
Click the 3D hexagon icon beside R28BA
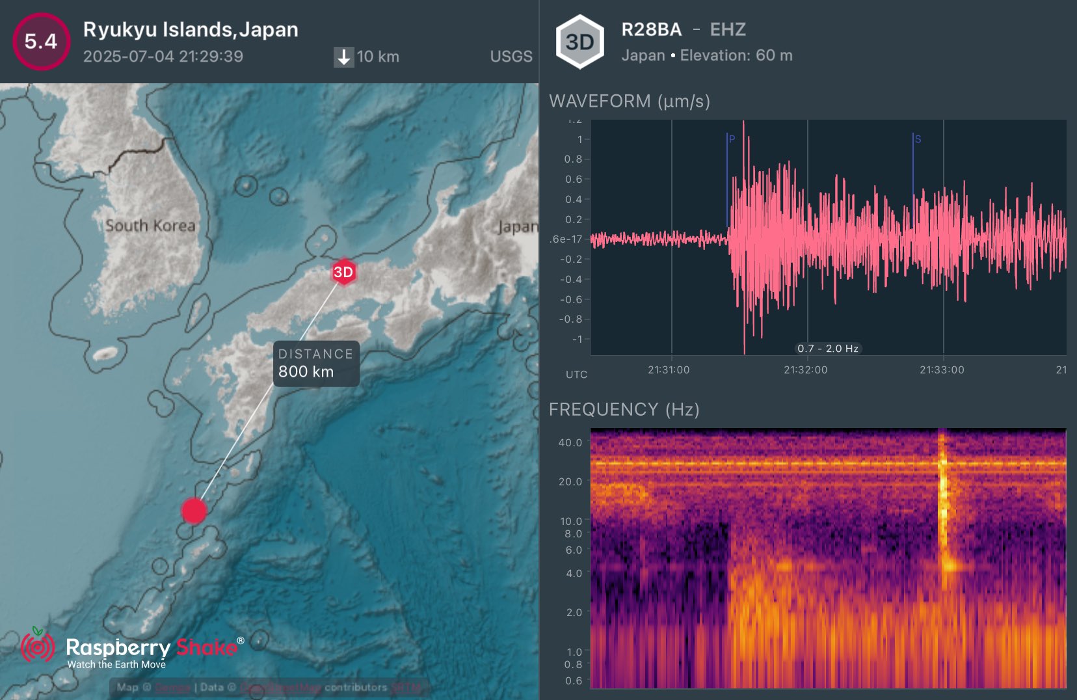click(x=580, y=42)
